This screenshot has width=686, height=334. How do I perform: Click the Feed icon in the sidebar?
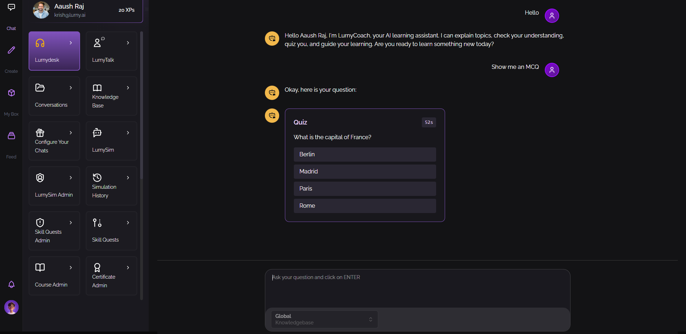click(11, 136)
